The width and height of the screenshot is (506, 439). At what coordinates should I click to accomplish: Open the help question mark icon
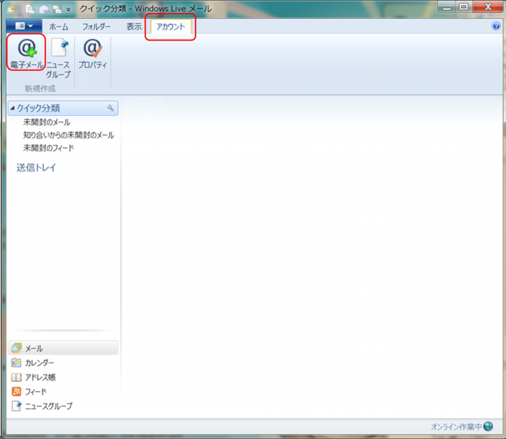pos(496,26)
